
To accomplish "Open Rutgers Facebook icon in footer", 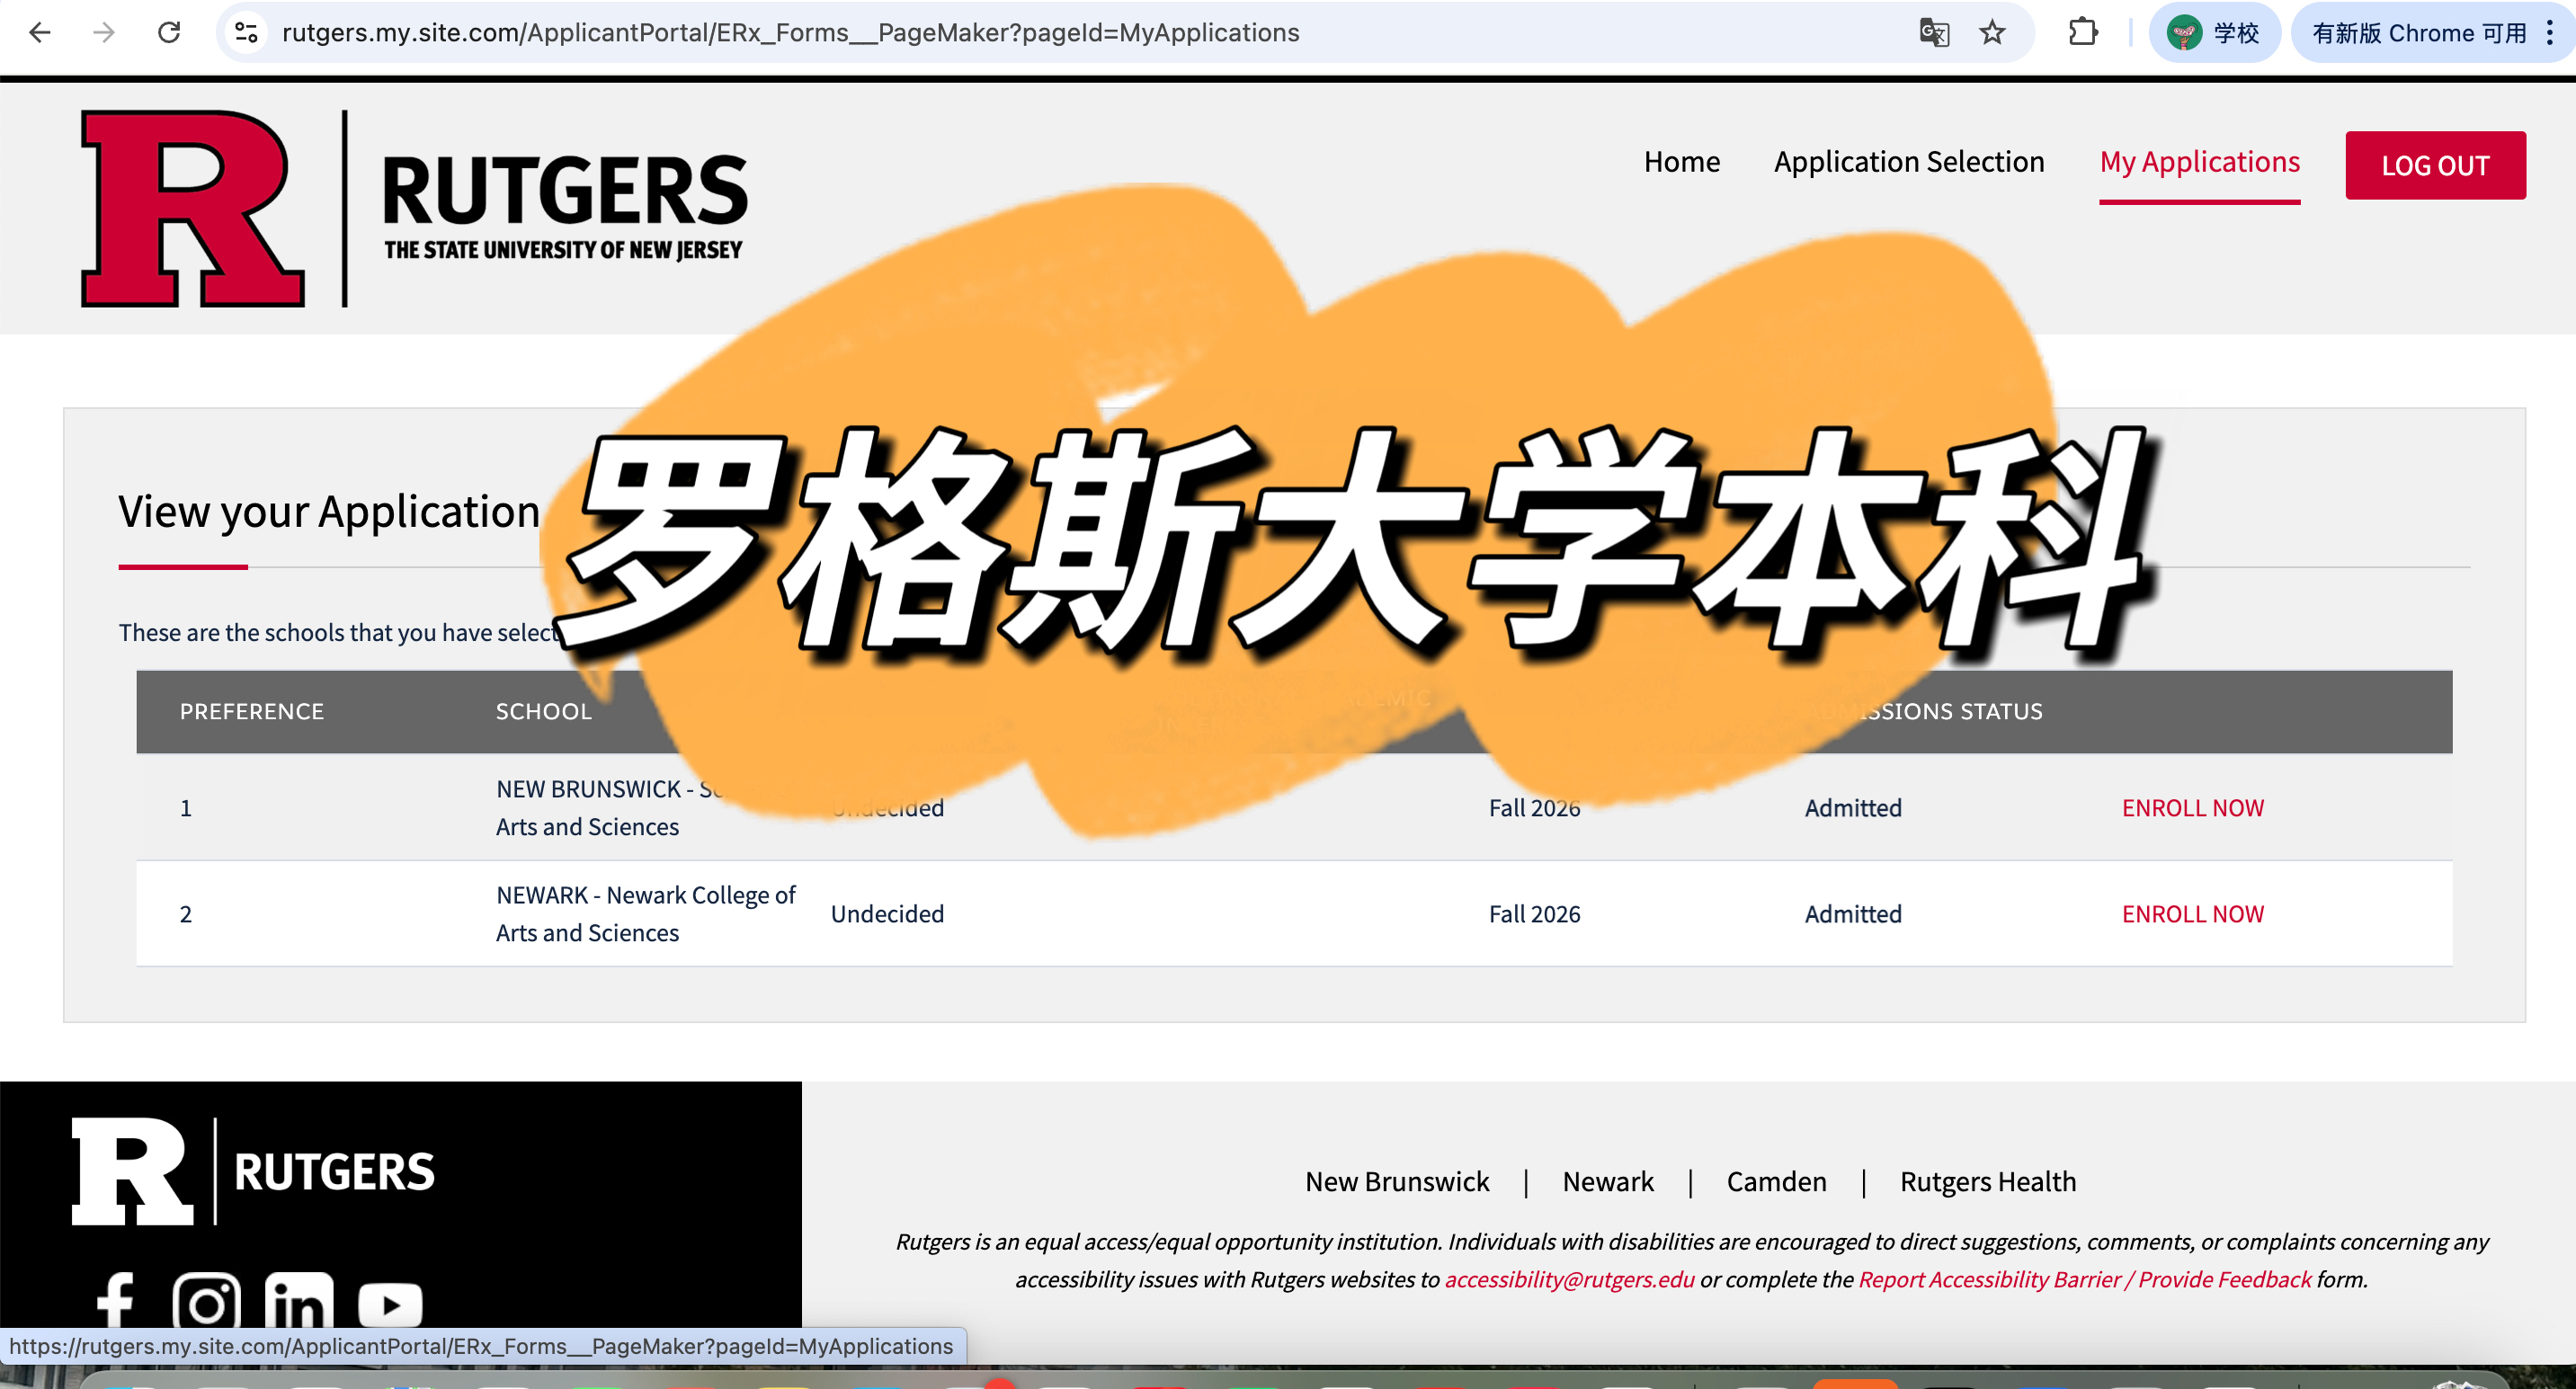I will tap(116, 1301).
